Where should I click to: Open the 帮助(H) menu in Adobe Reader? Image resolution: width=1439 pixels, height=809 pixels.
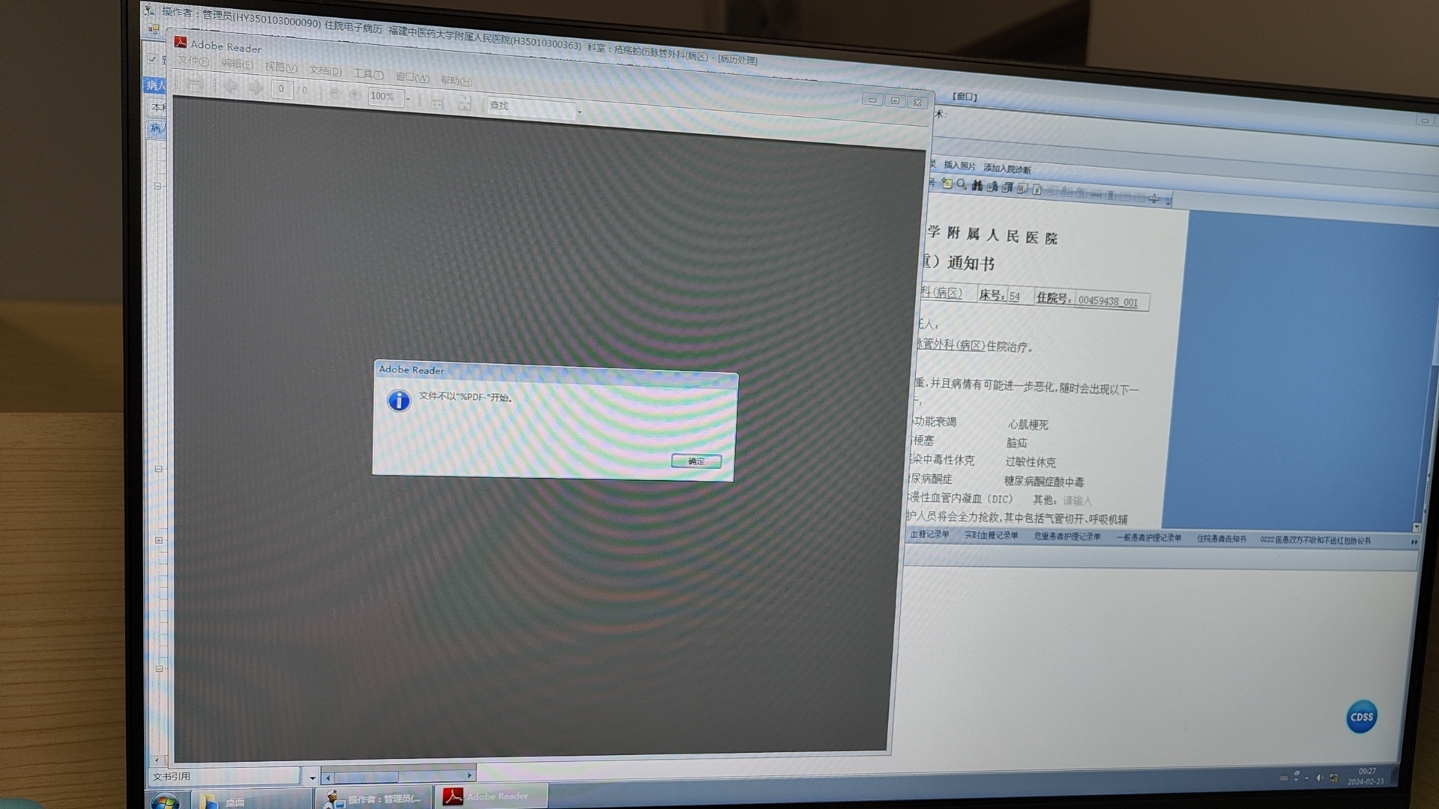click(456, 81)
